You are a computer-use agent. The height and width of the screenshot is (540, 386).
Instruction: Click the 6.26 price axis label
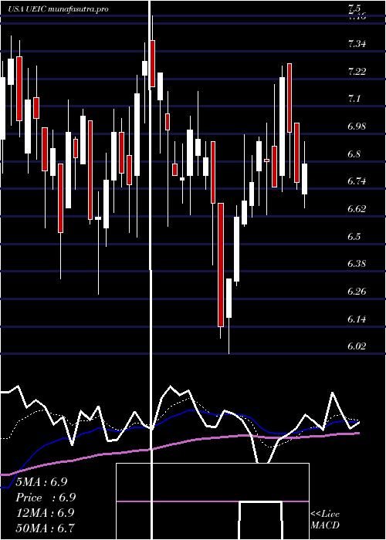click(357, 292)
